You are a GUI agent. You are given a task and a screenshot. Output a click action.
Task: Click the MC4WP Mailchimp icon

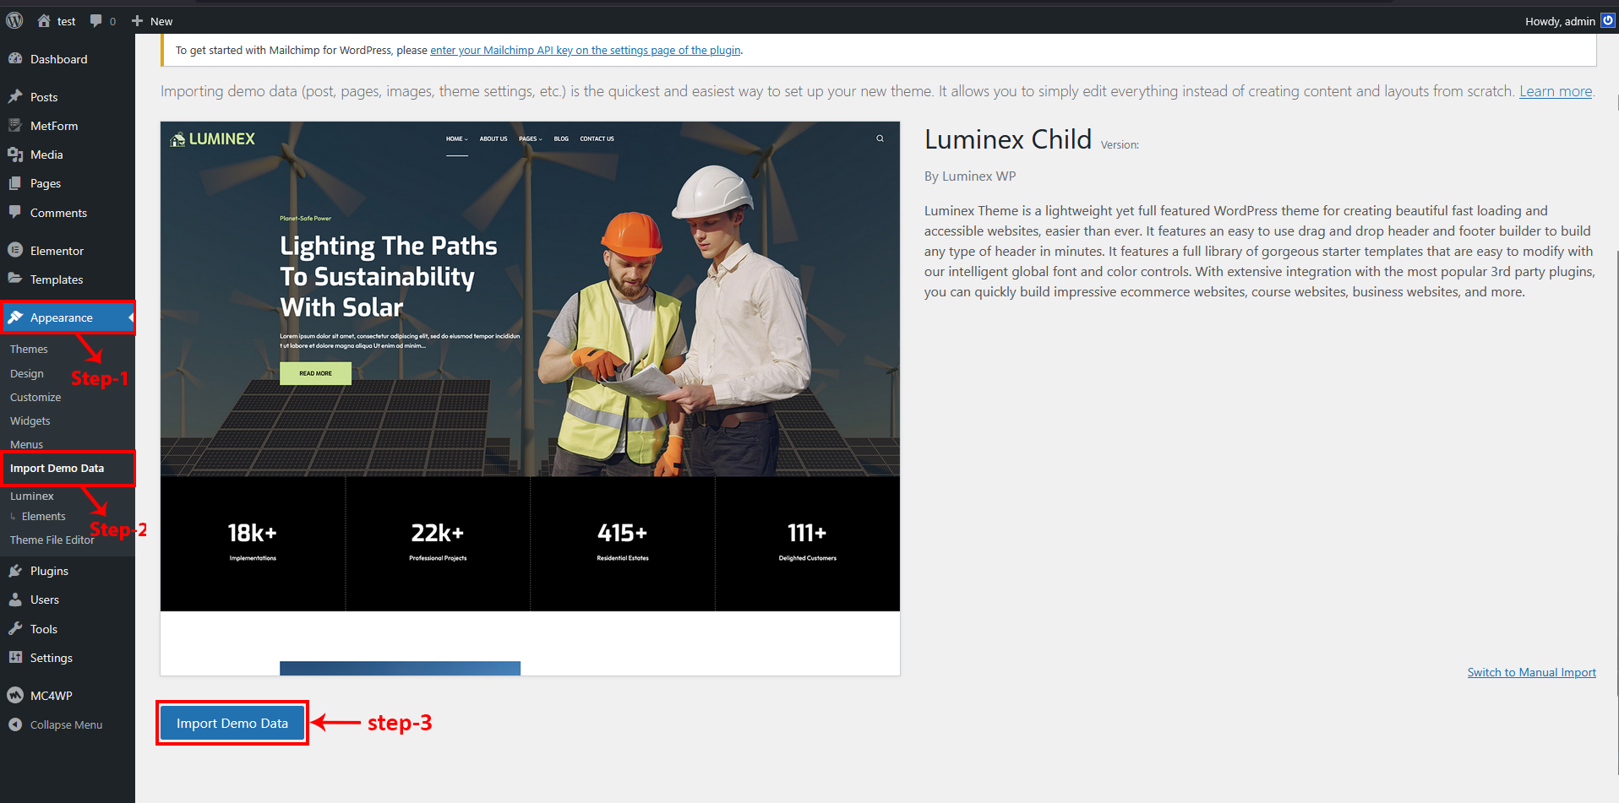(x=15, y=696)
